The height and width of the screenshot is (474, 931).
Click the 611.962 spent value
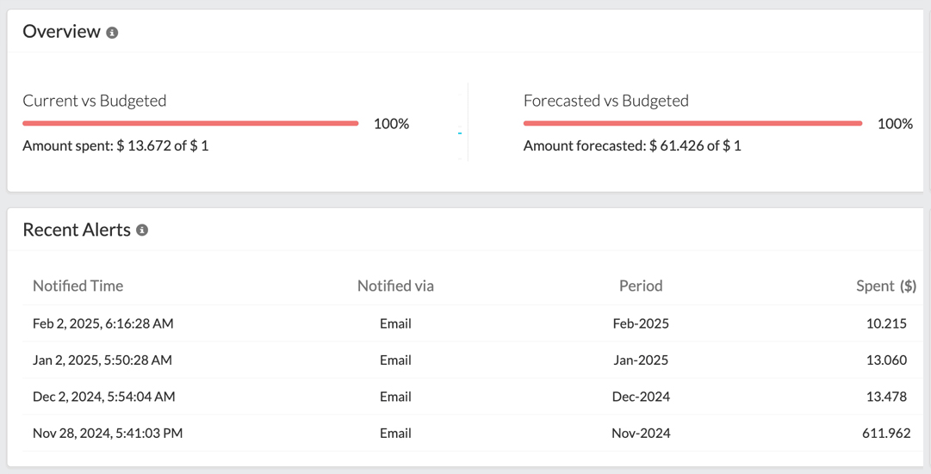point(886,433)
